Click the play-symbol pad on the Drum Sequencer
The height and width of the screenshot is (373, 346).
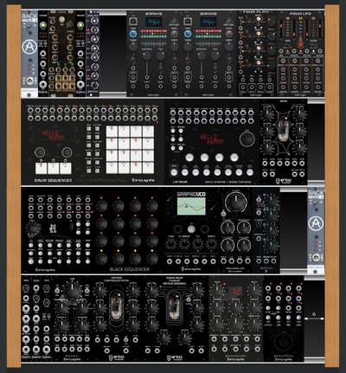(x=41, y=168)
